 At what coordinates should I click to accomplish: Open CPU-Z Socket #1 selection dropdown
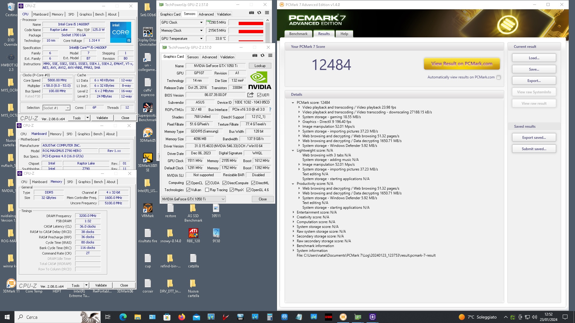[56, 108]
